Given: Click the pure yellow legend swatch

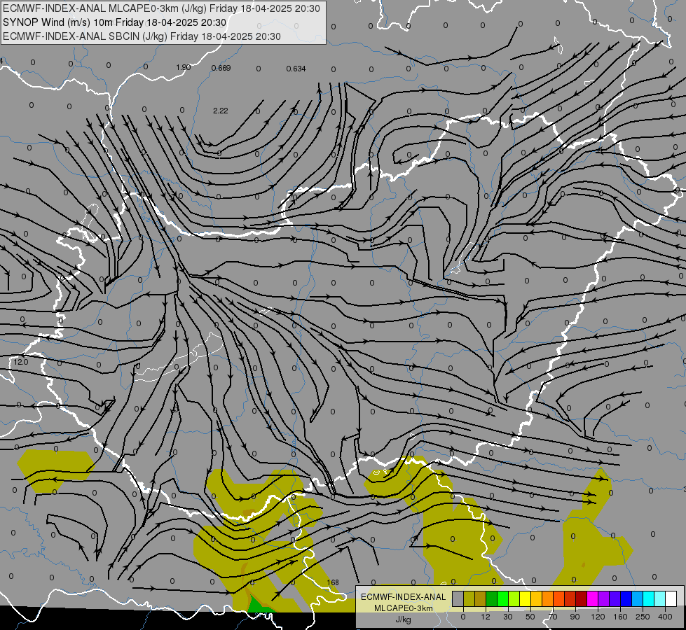Looking at the screenshot, I should click(525, 598).
